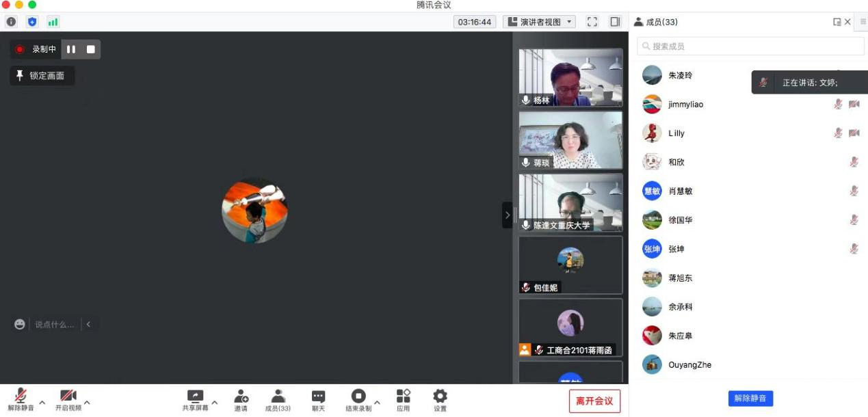Viewport: 868px width, 417px height.
Task: Collapse the video thumbnail strip arrow
Action: [507, 215]
